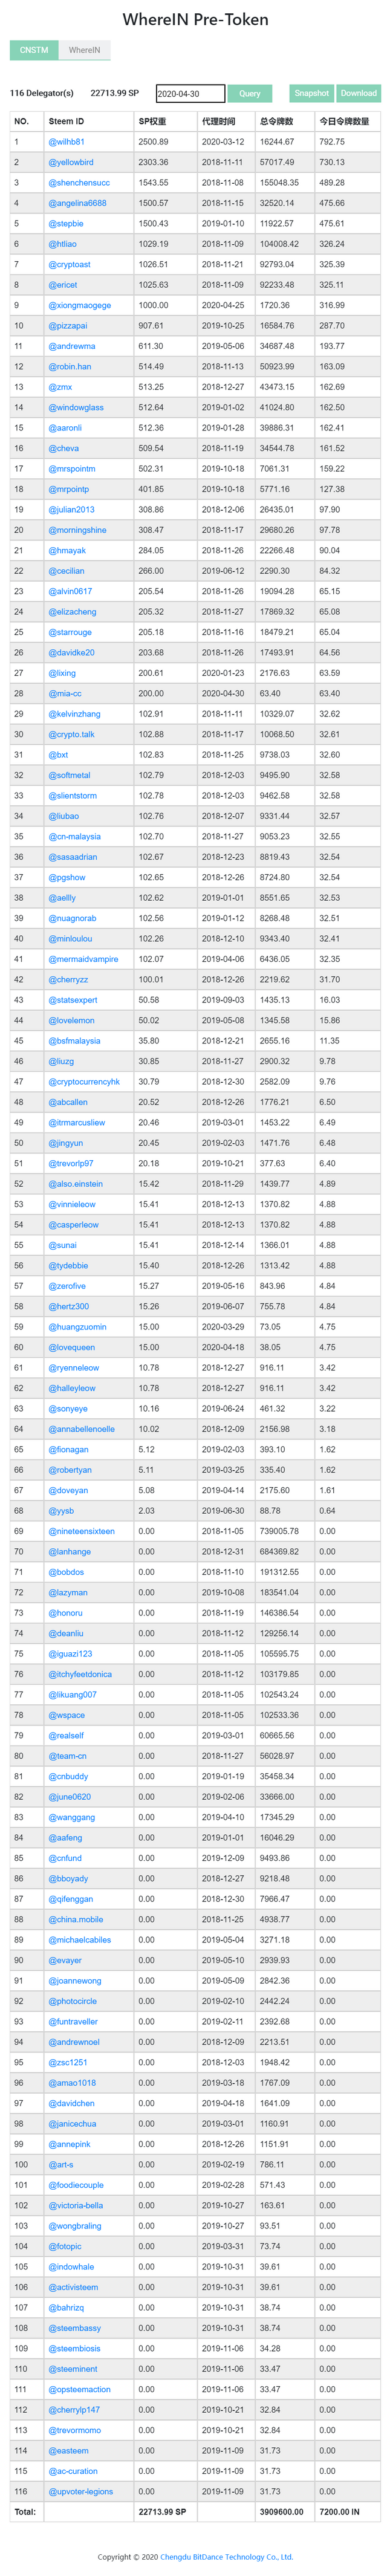
Task: Open @nineteensixteen user link
Action: tap(82, 1531)
